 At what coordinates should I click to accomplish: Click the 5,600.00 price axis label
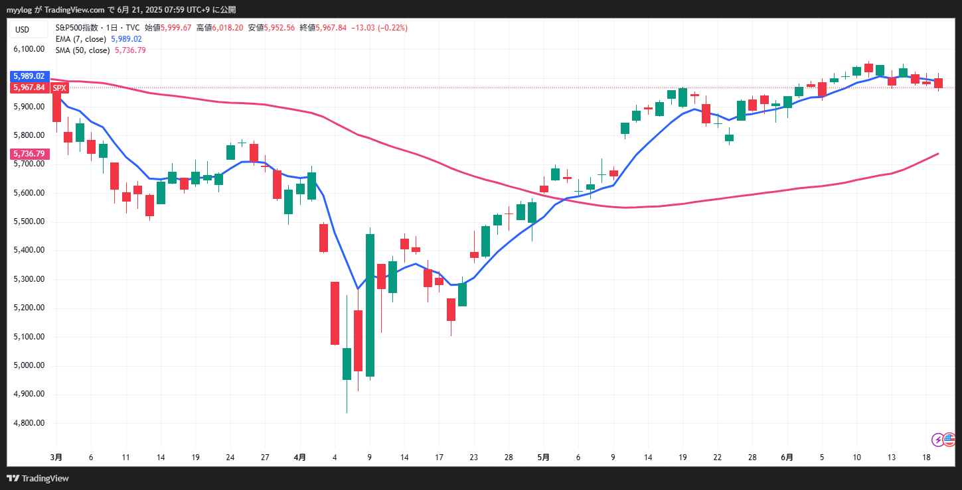29,193
